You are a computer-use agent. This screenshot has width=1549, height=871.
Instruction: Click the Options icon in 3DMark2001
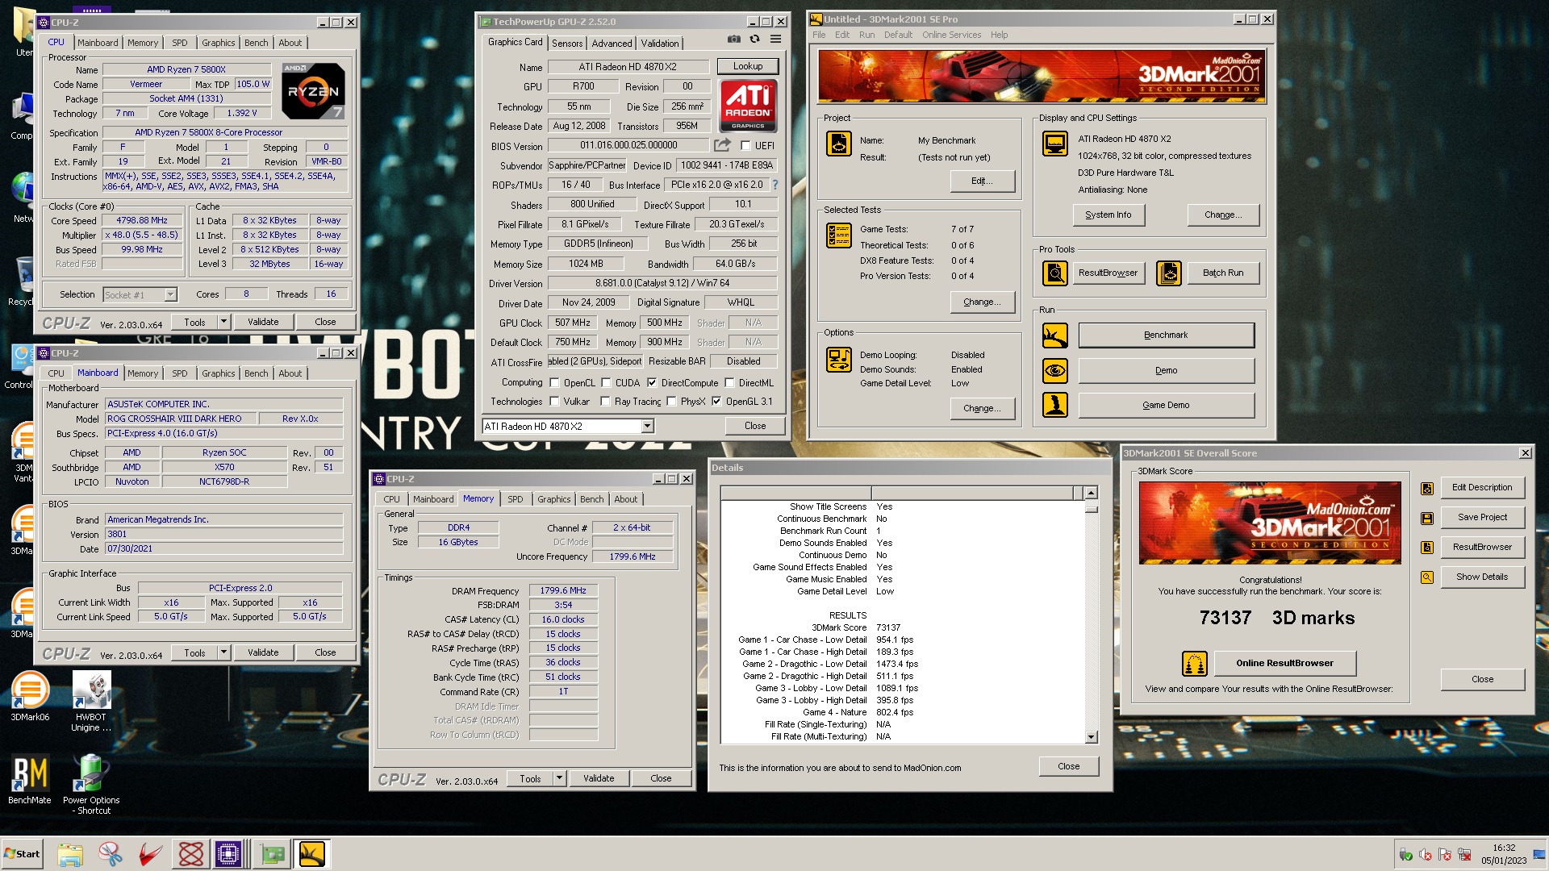839,360
